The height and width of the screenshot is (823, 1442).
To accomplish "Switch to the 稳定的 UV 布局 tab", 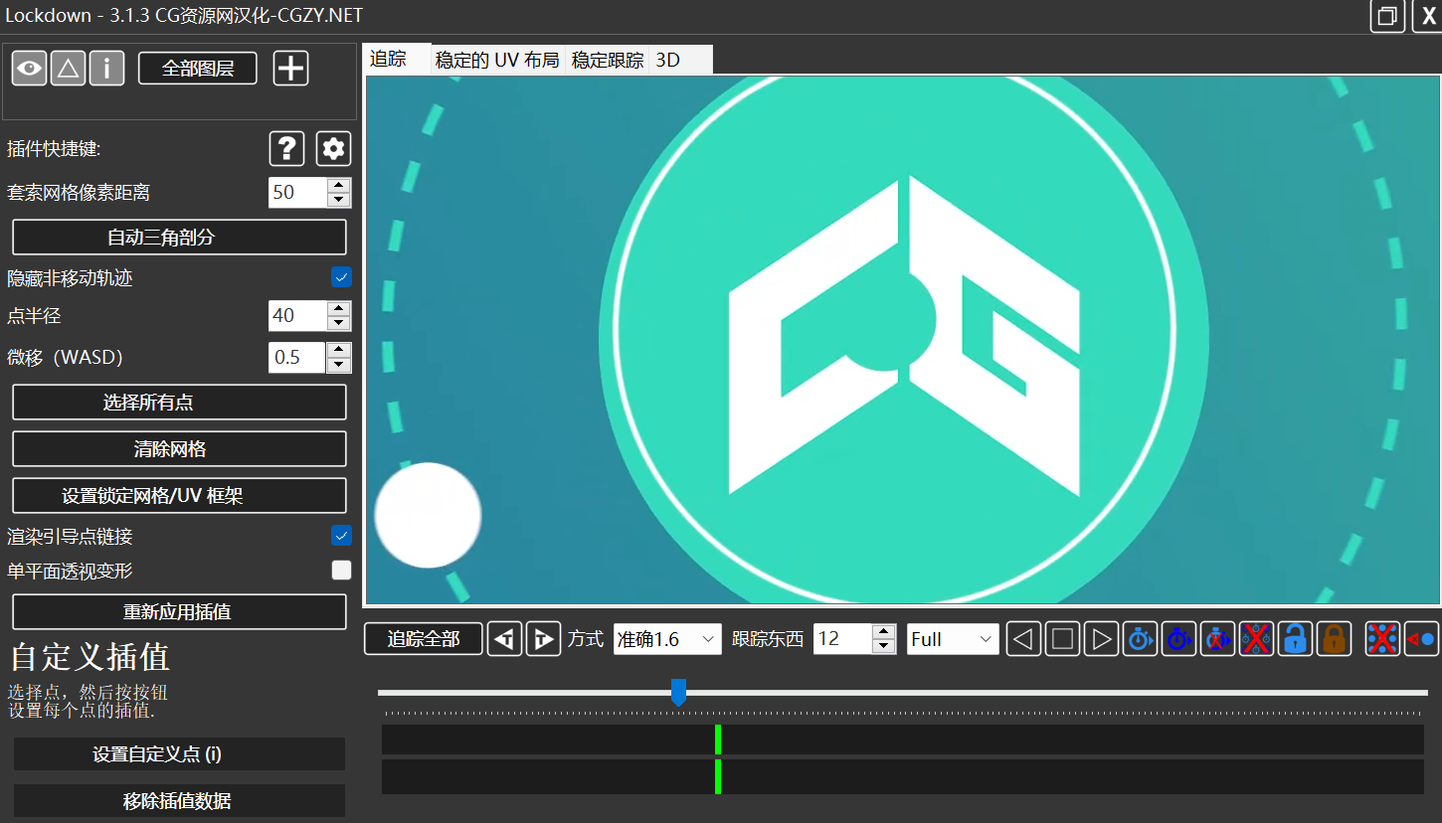I will coord(498,60).
